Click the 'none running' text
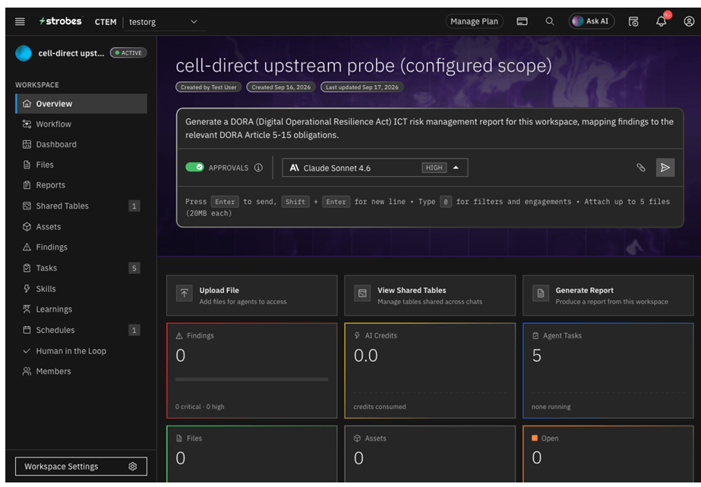701x487 pixels. (x=551, y=407)
